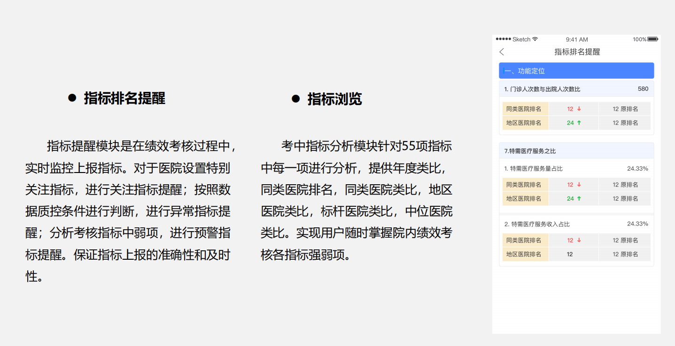Open the 1. 门诊人次数与出院人次数比 row
Screen dimensions: 675x346
(542, 89)
